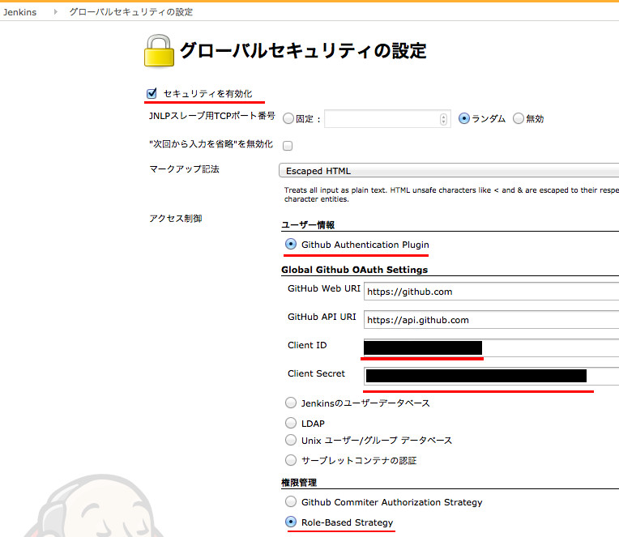This screenshot has height=537, width=619.
Task: Select the 無効 port radio button
Action: (x=519, y=118)
